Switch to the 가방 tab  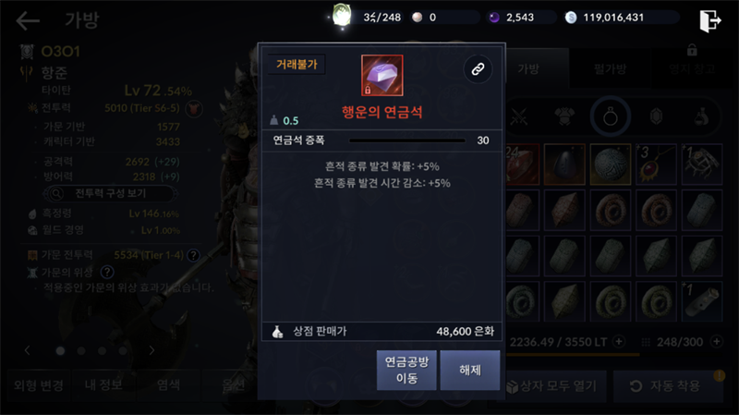pos(527,69)
